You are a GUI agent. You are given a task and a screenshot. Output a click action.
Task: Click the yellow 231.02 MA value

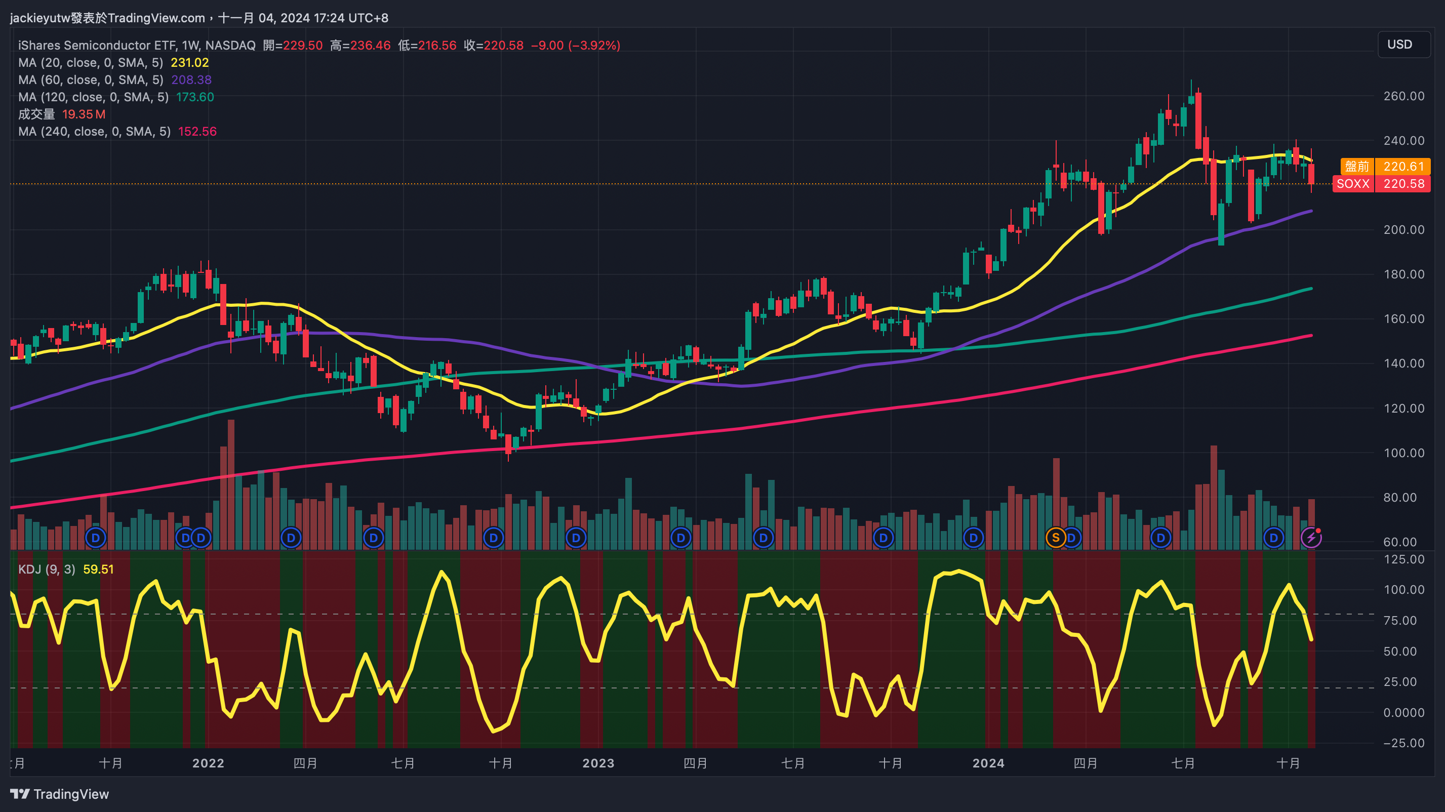(189, 63)
